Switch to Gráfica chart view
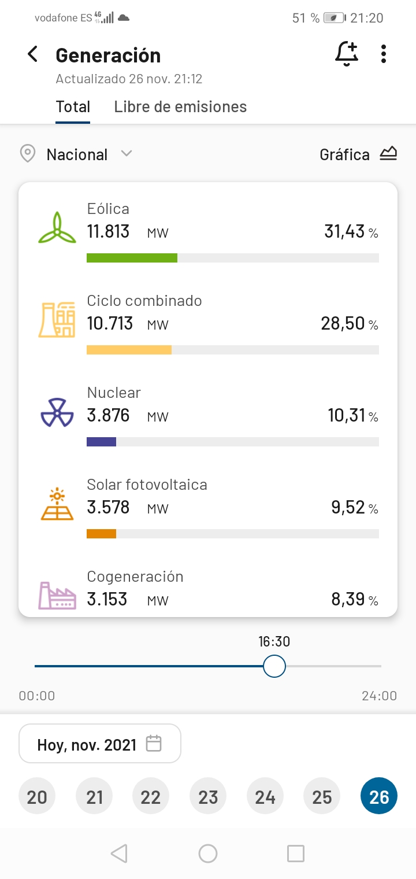 (x=358, y=154)
